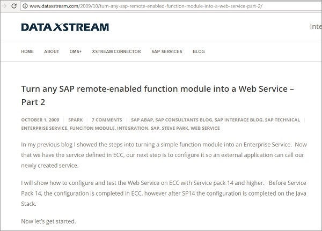The height and width of the screenshot is (231, 322).
Task: Click the forward arrow in browser toolbar
Action: 4,6
